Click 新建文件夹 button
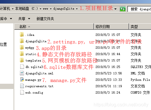The width and height of the screenshot is (151, 110). tap(45, 19)
